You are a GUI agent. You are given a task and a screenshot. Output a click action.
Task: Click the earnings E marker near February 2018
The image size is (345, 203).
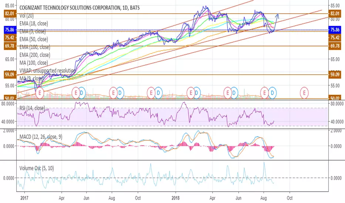tap(191, 93)
